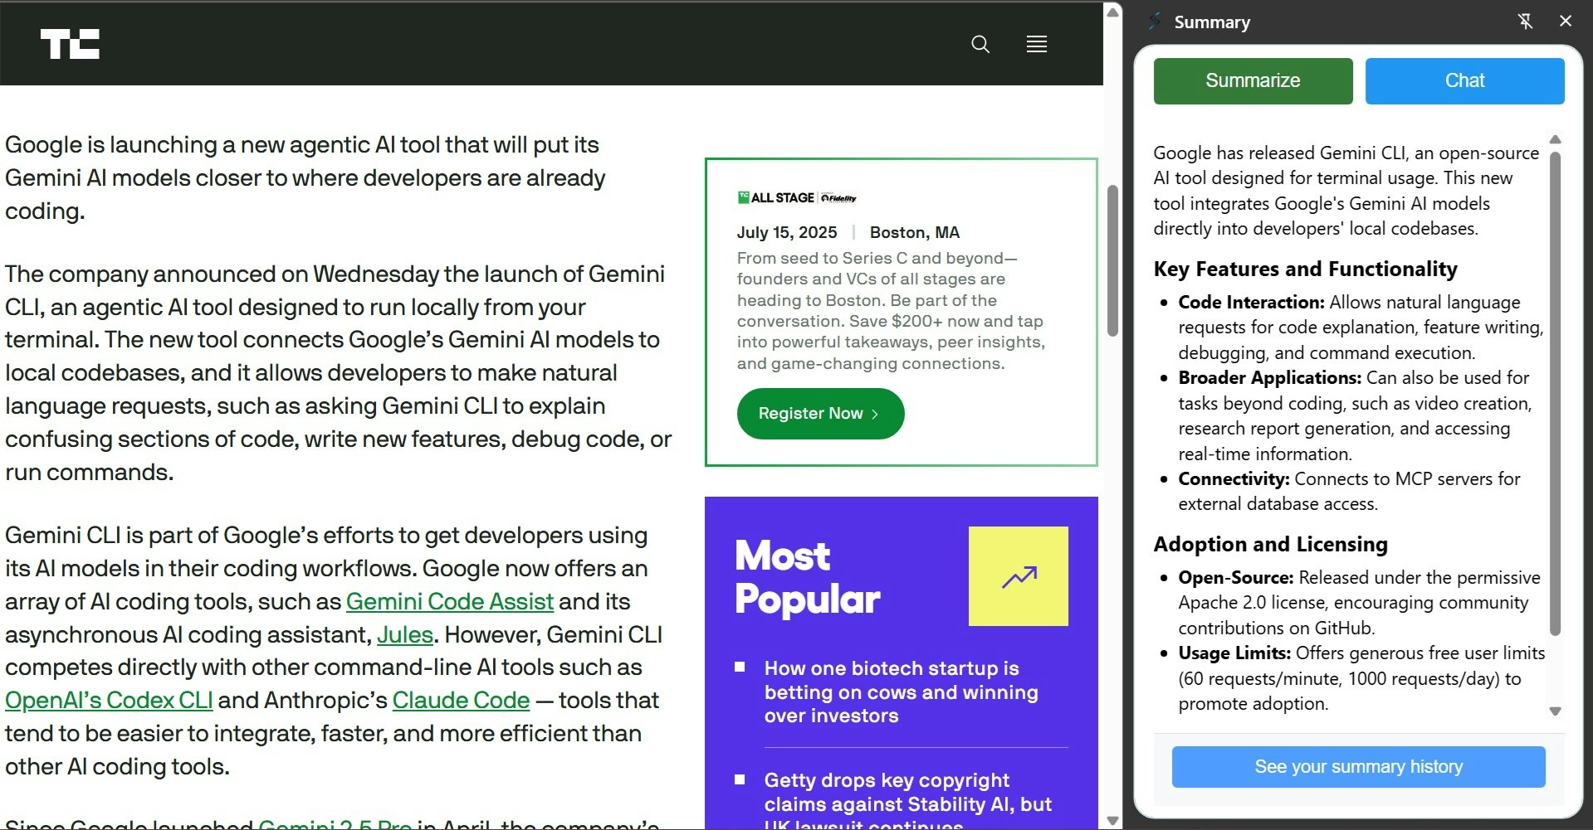Click the Summarize button
The height and width of the screenshot is (830, 1593).
pos(1253,81)
